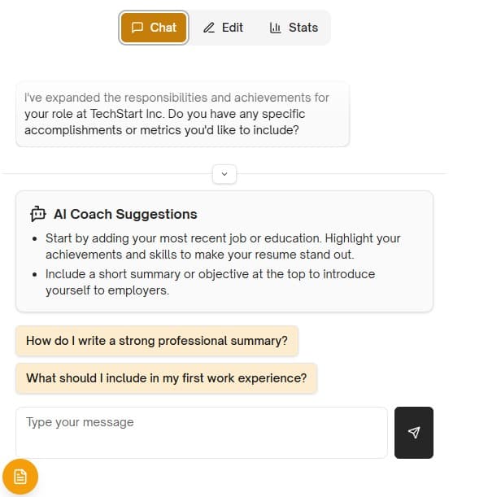Collapse the chat using the chevron down button

tap(225, 173)
